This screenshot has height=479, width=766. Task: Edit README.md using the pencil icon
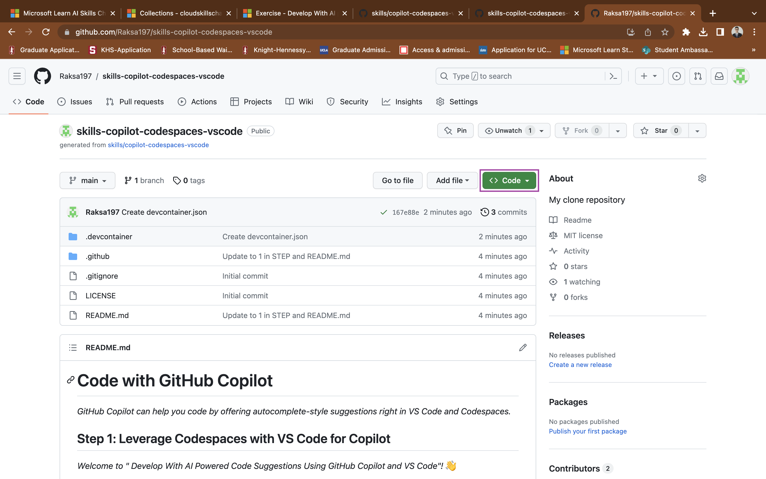[x=522, y=348]
